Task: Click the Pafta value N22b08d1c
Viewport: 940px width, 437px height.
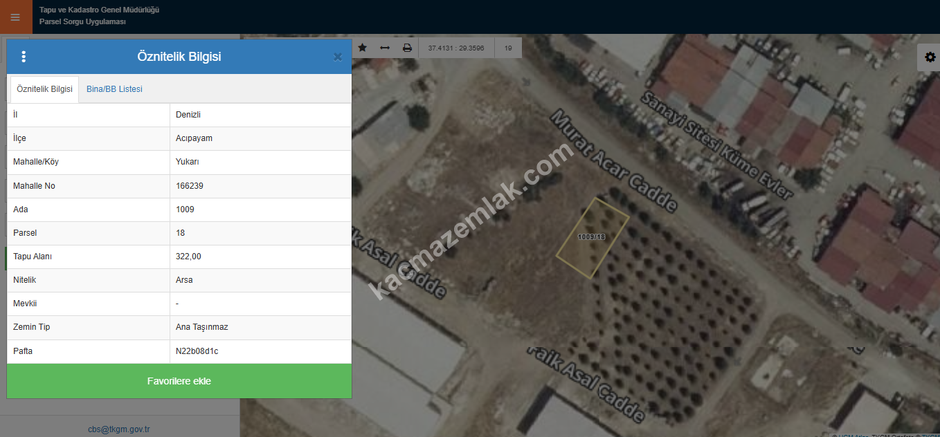Action: coord(197,351)
